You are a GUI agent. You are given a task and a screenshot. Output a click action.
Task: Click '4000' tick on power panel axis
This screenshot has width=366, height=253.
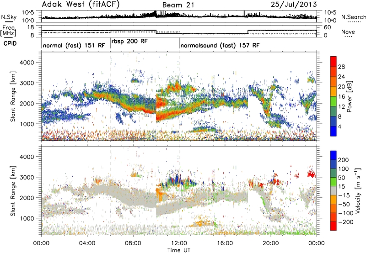(27, 63)
